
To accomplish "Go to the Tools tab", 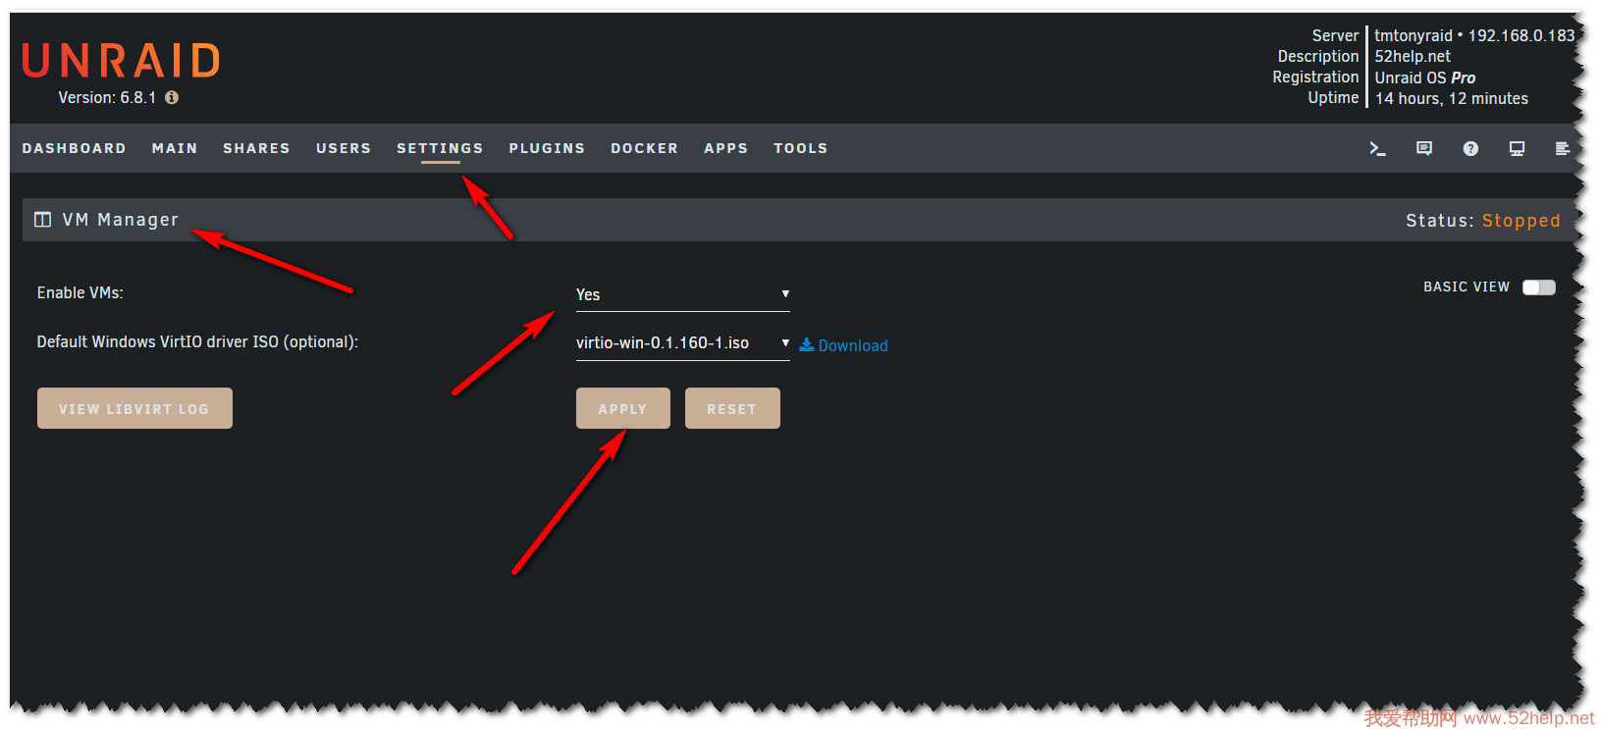I will pos(800,148).
